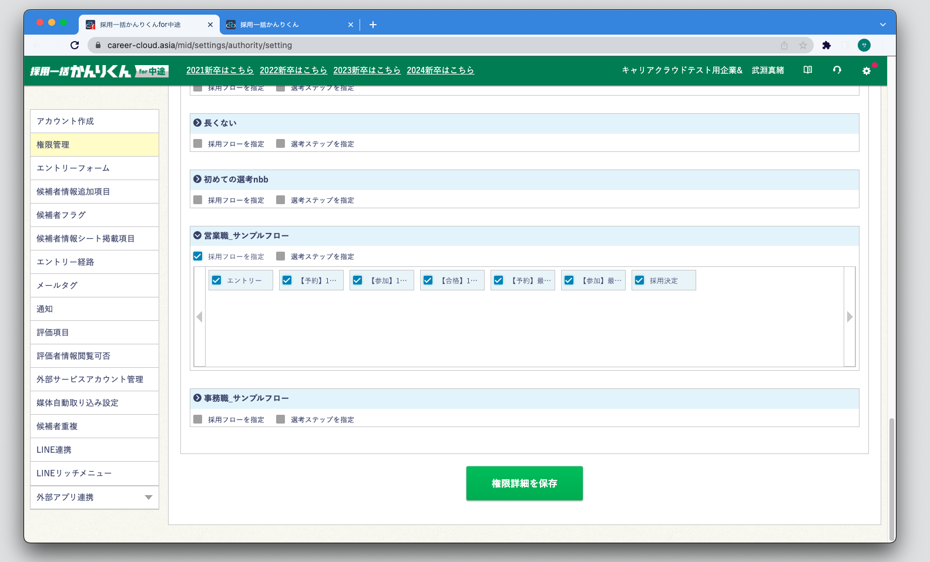Uncheck the 採用決定 step checkbox
Viewport: 930px width, 562px height.
tap(640, 280)
